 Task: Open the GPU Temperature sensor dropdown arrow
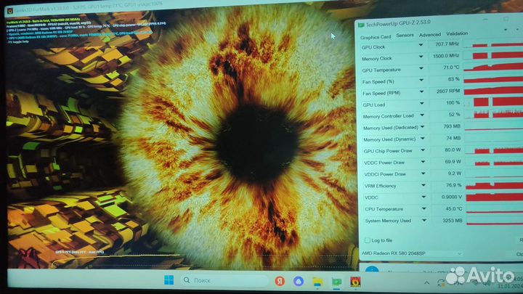point(421,70)
